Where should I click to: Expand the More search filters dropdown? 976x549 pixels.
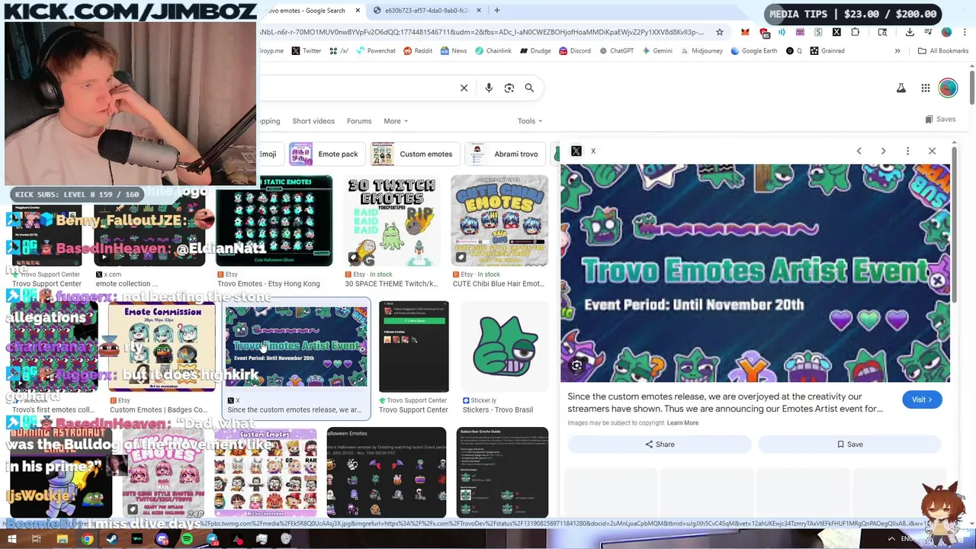coord(396,120)
